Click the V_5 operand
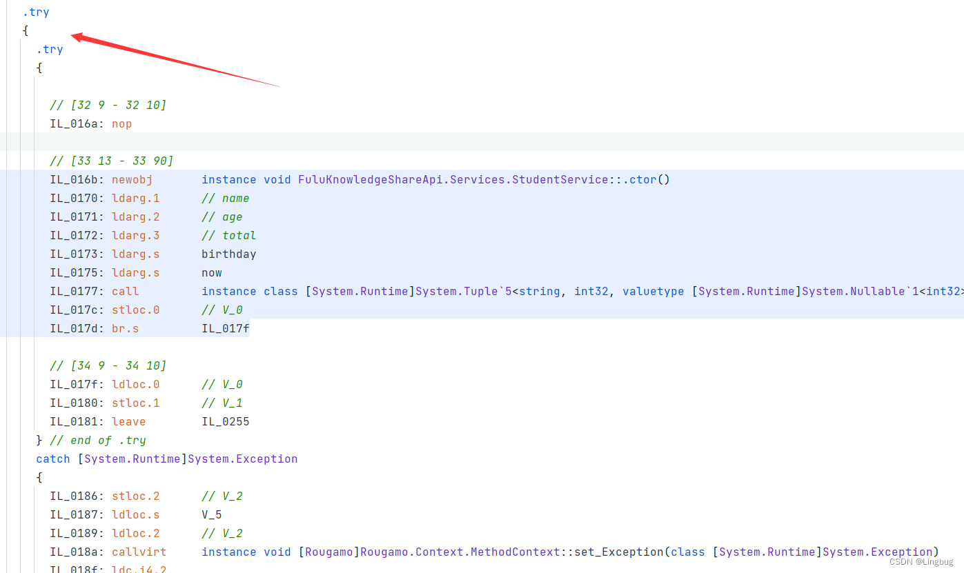964x573 pixels. (212, 515)
